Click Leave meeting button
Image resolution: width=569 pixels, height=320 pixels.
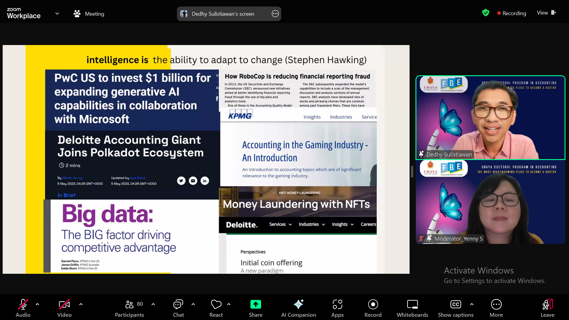[x=547, y=308]
